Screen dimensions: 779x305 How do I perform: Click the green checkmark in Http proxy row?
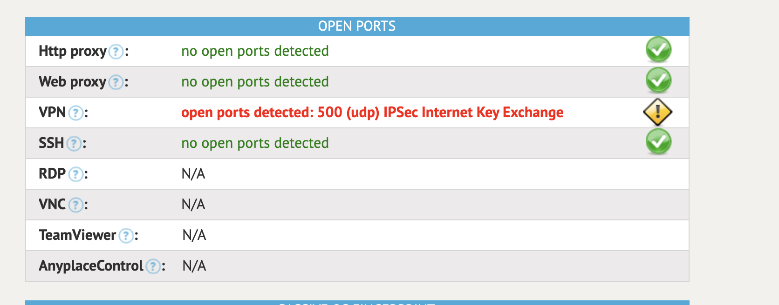point(658,50)
